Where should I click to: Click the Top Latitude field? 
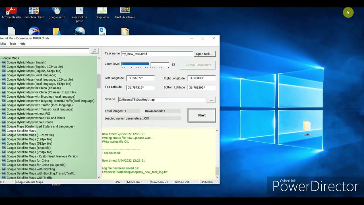(140, 87)
